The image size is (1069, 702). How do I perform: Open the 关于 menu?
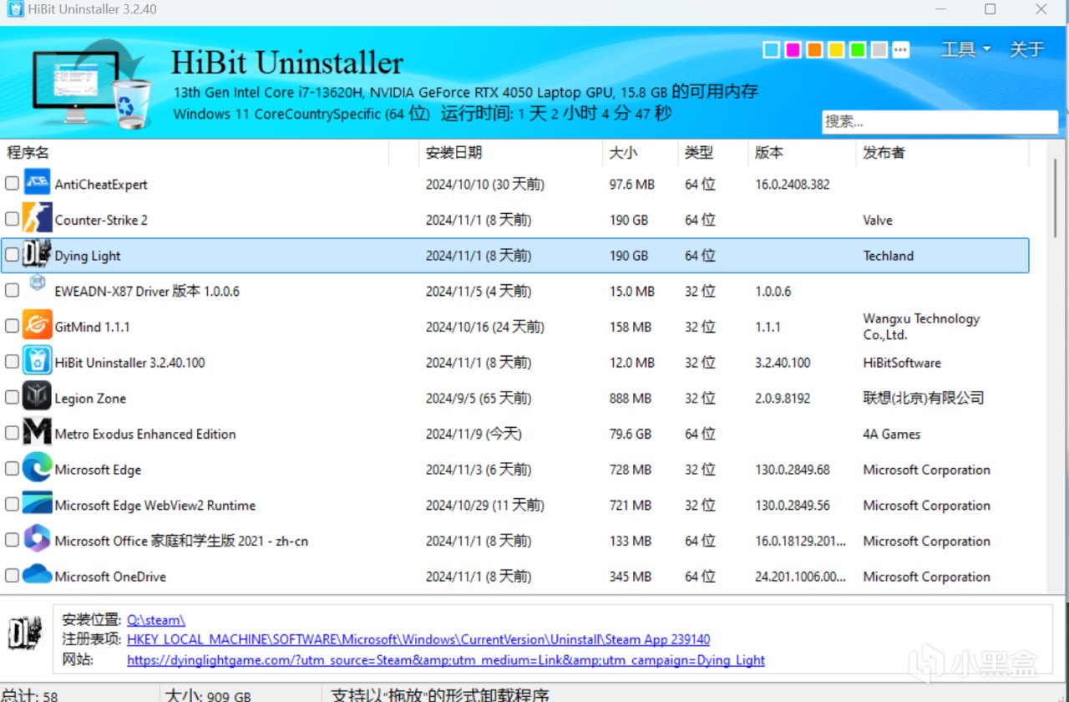click(1026, 49)
